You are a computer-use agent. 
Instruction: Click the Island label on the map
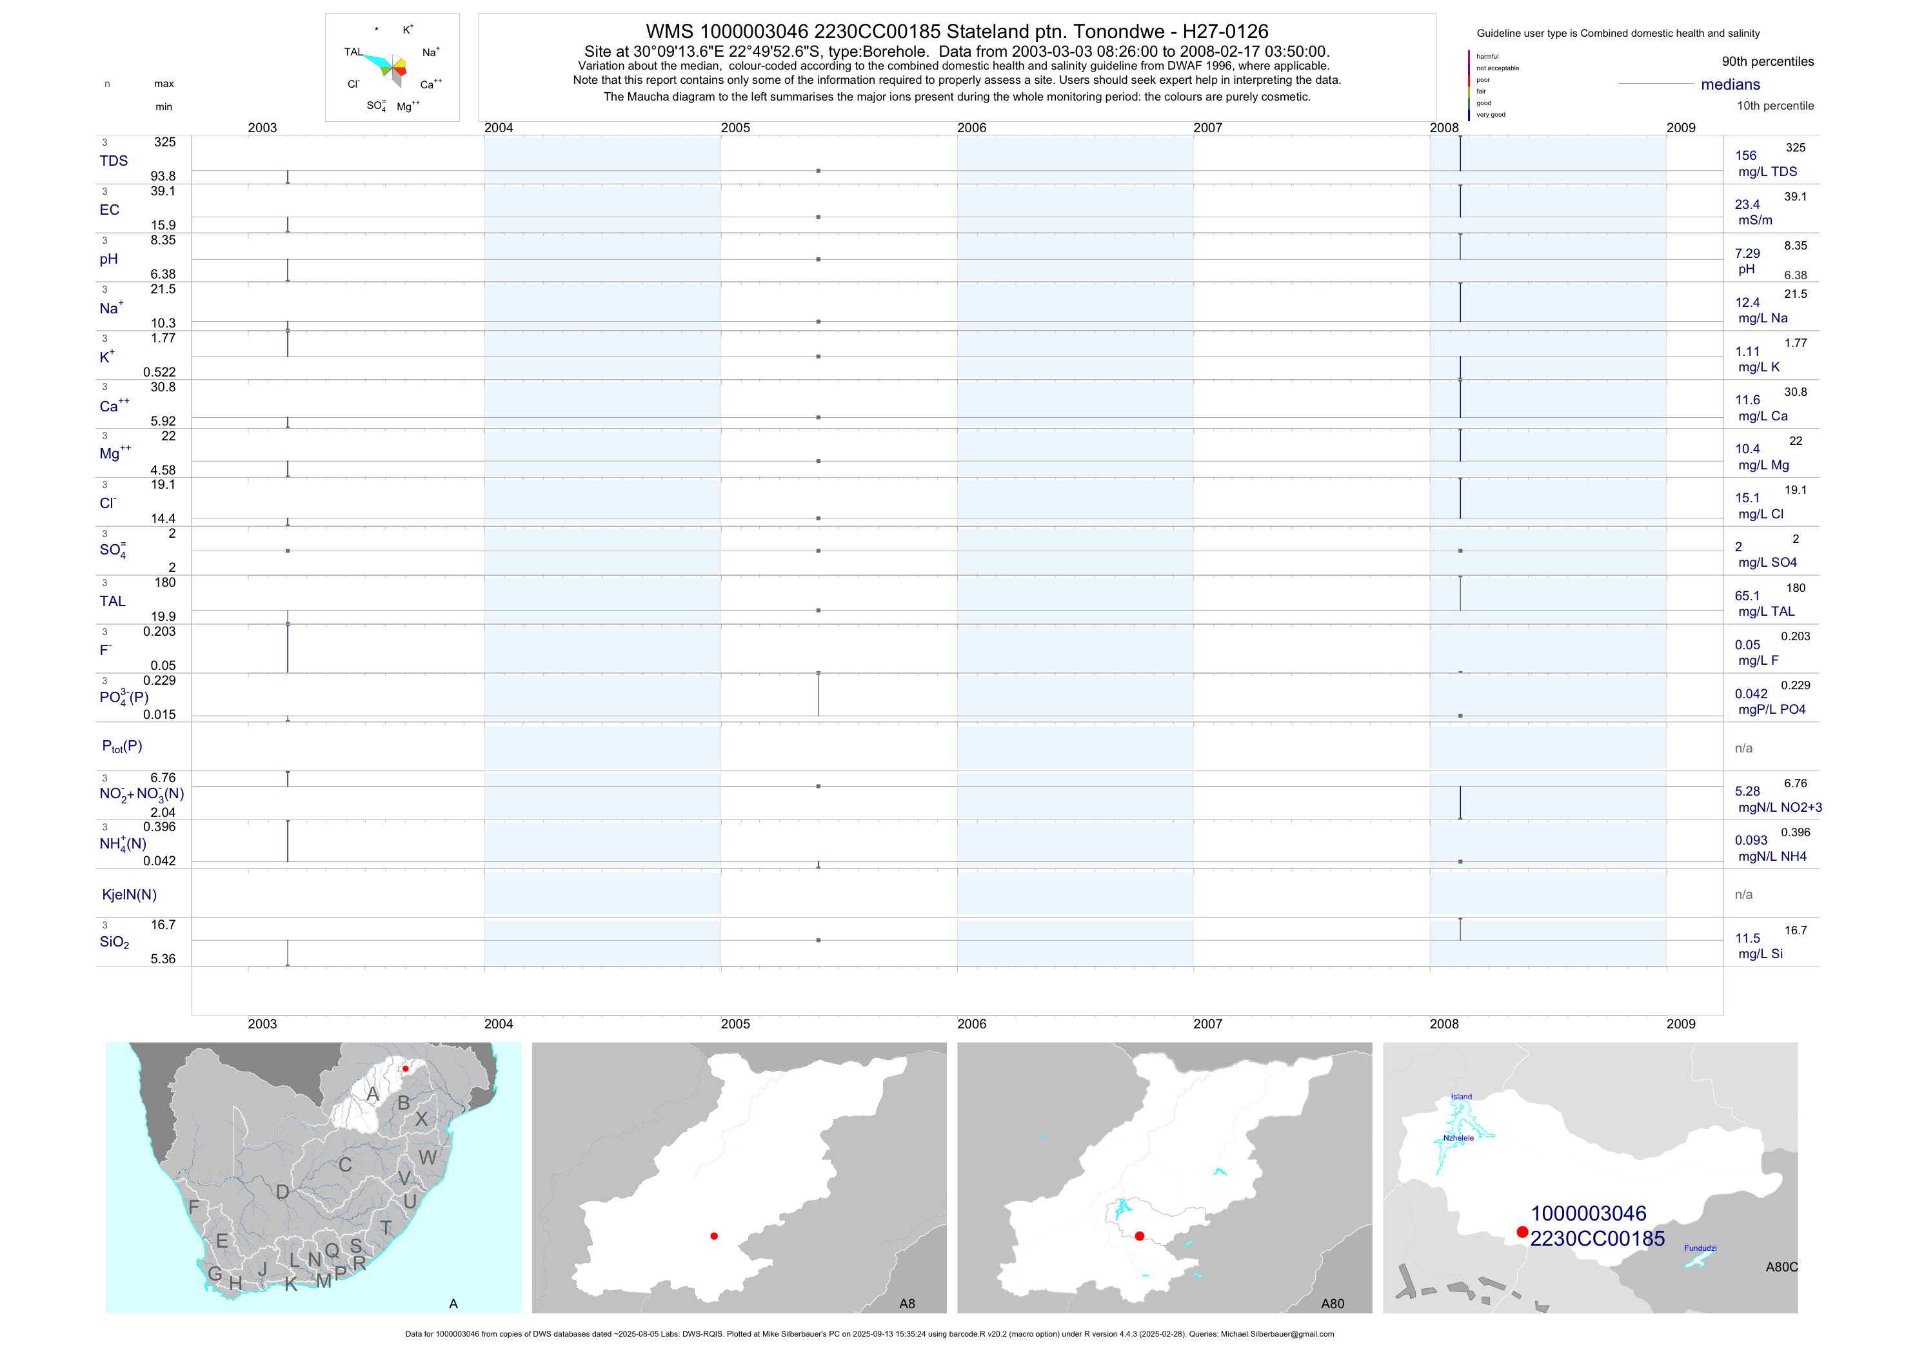click(1462, 1096)
